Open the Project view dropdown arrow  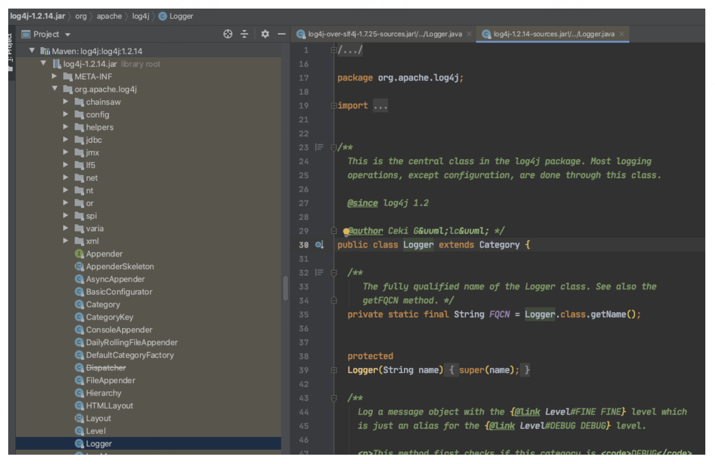[x=68, y=35]
